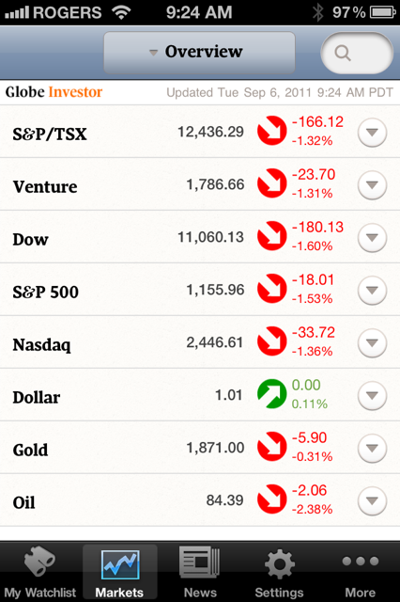The image size is (400, 602).
Task: Tap the search magnifier icon
Action: click(x=343, y=53)
